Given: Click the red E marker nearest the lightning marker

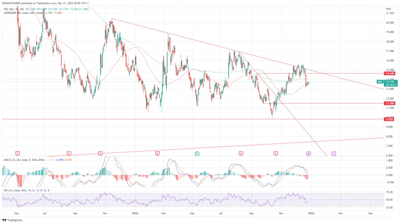Looking at the screenshot, I should click(x=276, y=153).
